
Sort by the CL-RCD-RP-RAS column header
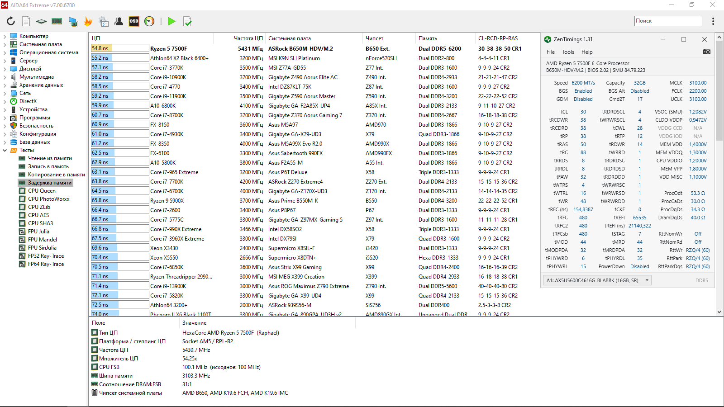tap(507, 38)
